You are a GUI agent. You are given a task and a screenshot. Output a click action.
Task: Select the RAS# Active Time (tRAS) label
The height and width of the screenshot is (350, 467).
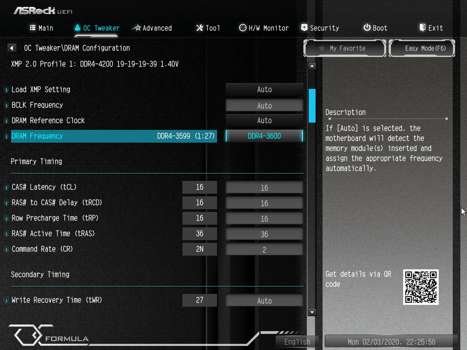pyautogui.click(x=53, y=234)
